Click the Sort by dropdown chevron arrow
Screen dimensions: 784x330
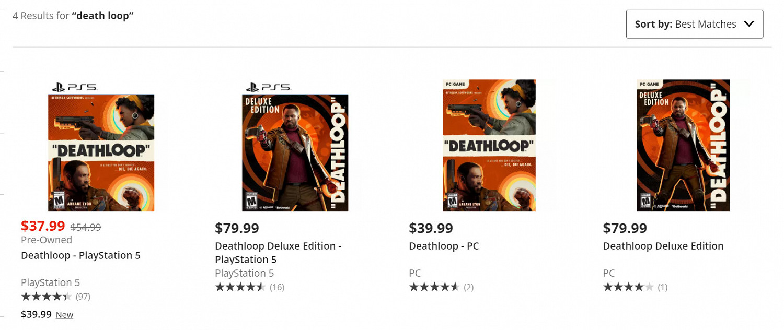tap(749, 24)
